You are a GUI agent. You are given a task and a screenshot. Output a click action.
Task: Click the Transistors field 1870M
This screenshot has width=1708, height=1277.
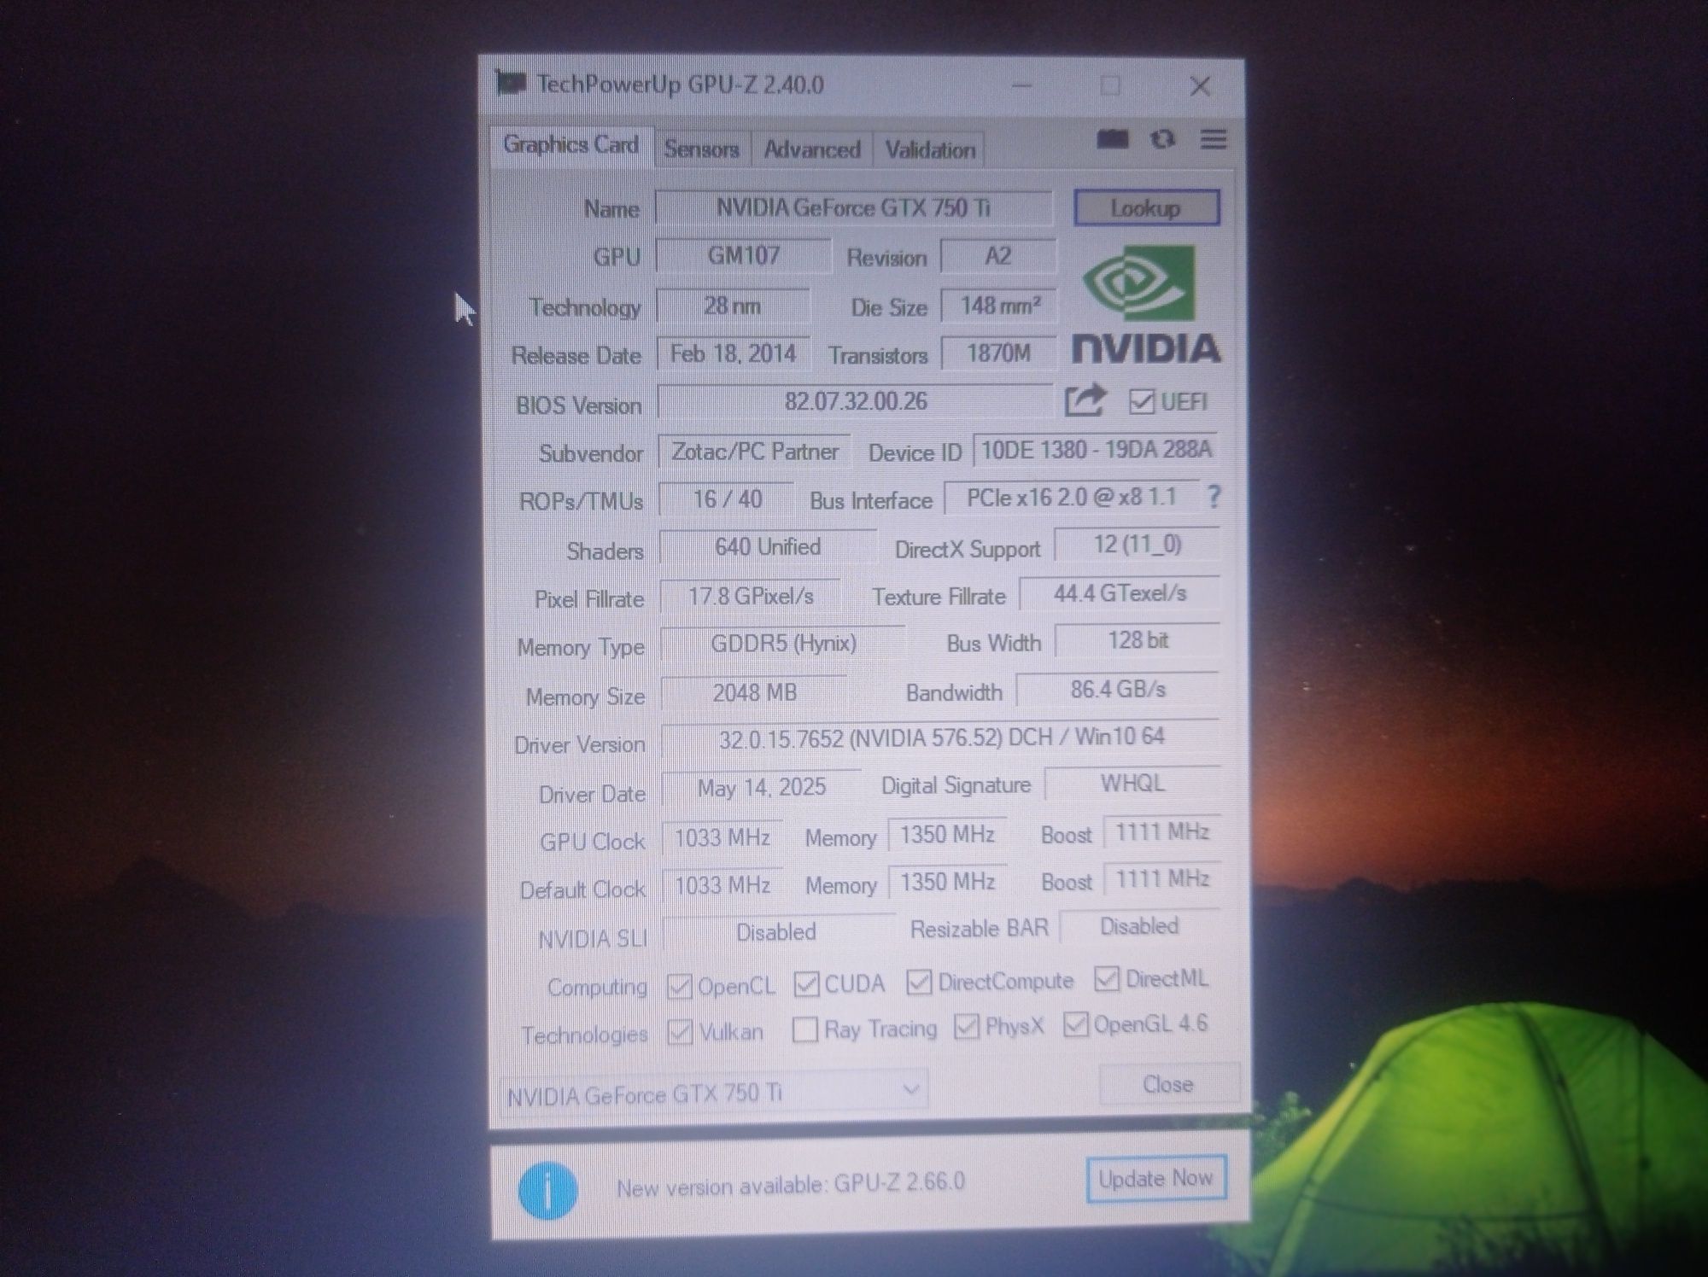pyautogui.click(x=998, y=353)
